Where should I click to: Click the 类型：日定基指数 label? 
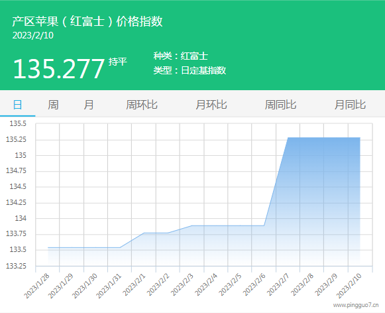click(x=190, y=70)
